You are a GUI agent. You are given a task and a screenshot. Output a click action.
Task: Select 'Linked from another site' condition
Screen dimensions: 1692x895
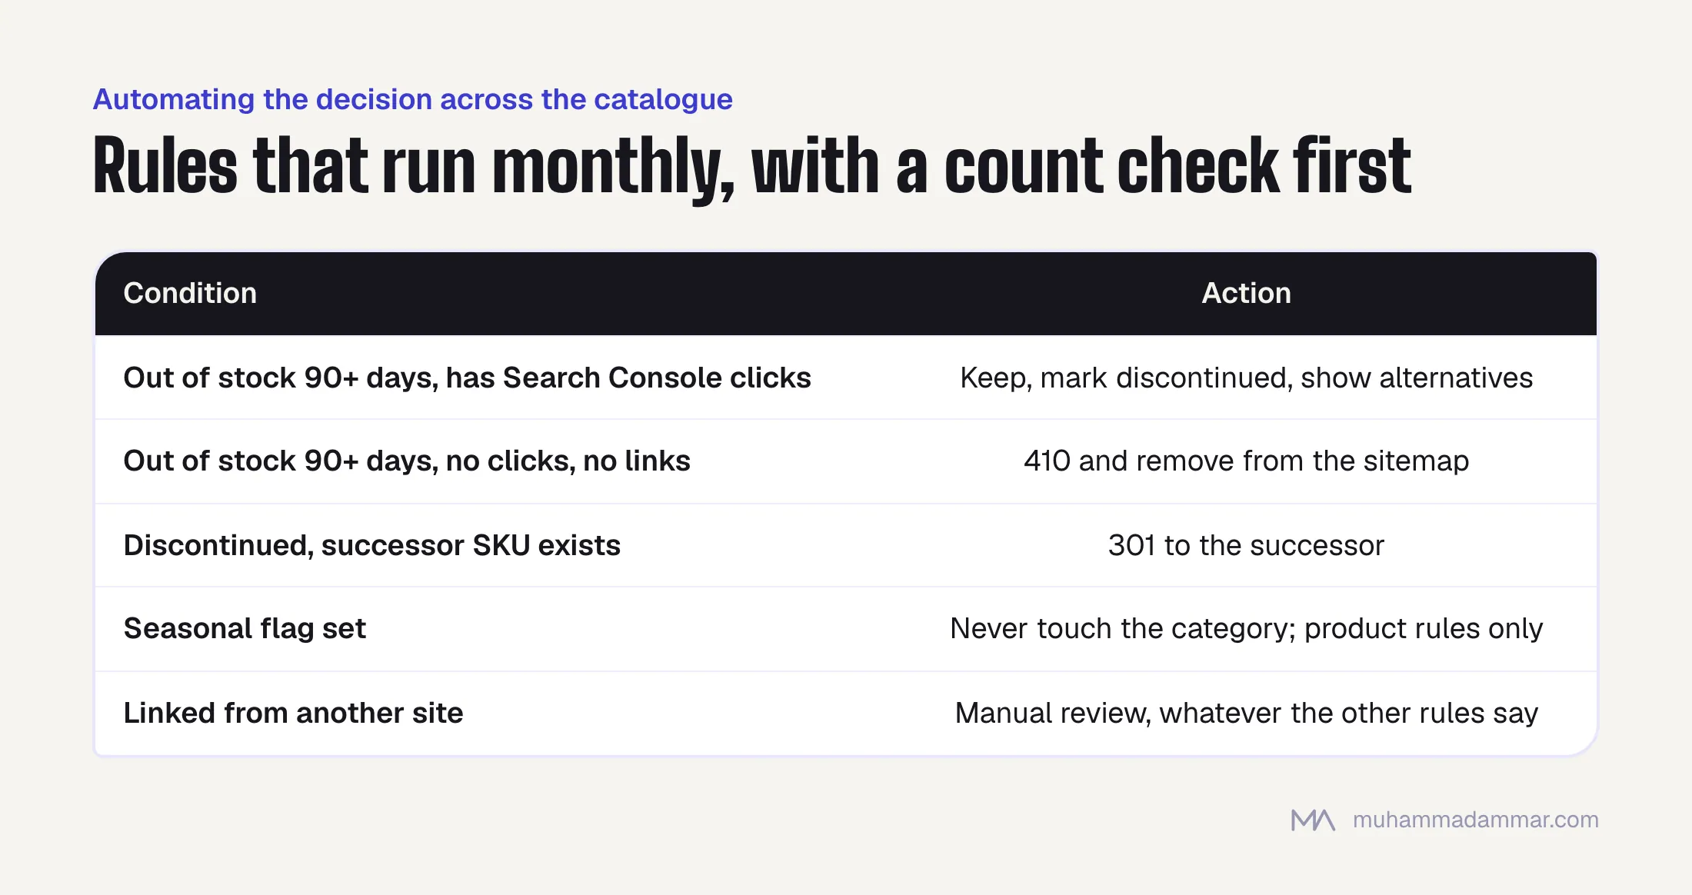coord(293,713)
